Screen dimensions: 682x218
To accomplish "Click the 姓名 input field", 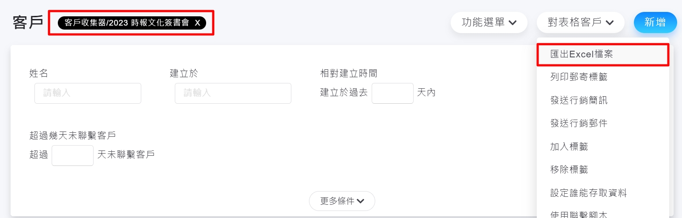I will 88,93.
